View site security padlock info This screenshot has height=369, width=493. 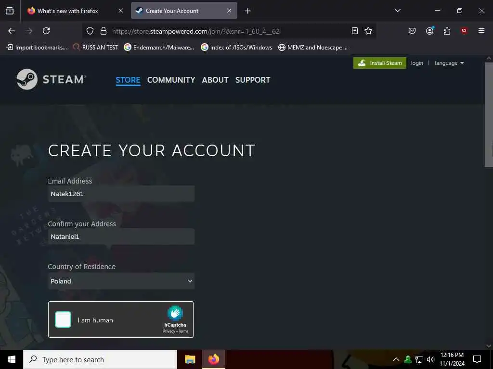tap(104, 31)
